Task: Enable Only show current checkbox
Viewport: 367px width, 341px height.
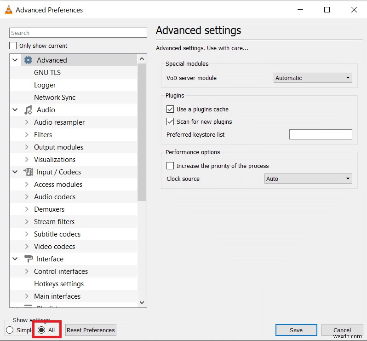Action: click(13, 46)
